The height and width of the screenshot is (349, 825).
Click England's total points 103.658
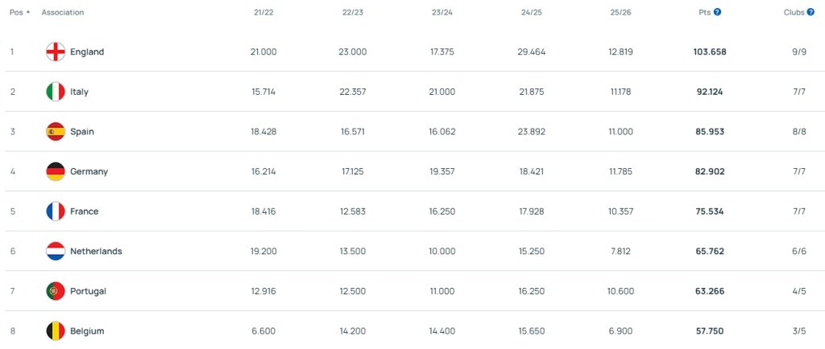tap(709, 52)
